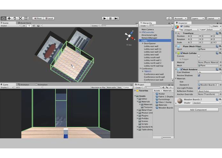This screenshot has height=158, width=222.
Task: Select the Rotate tool
Action: click(x=15, y=19)
